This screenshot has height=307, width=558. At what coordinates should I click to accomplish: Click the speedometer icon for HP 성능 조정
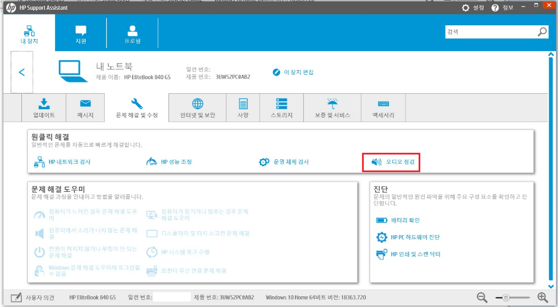(151, 162)
